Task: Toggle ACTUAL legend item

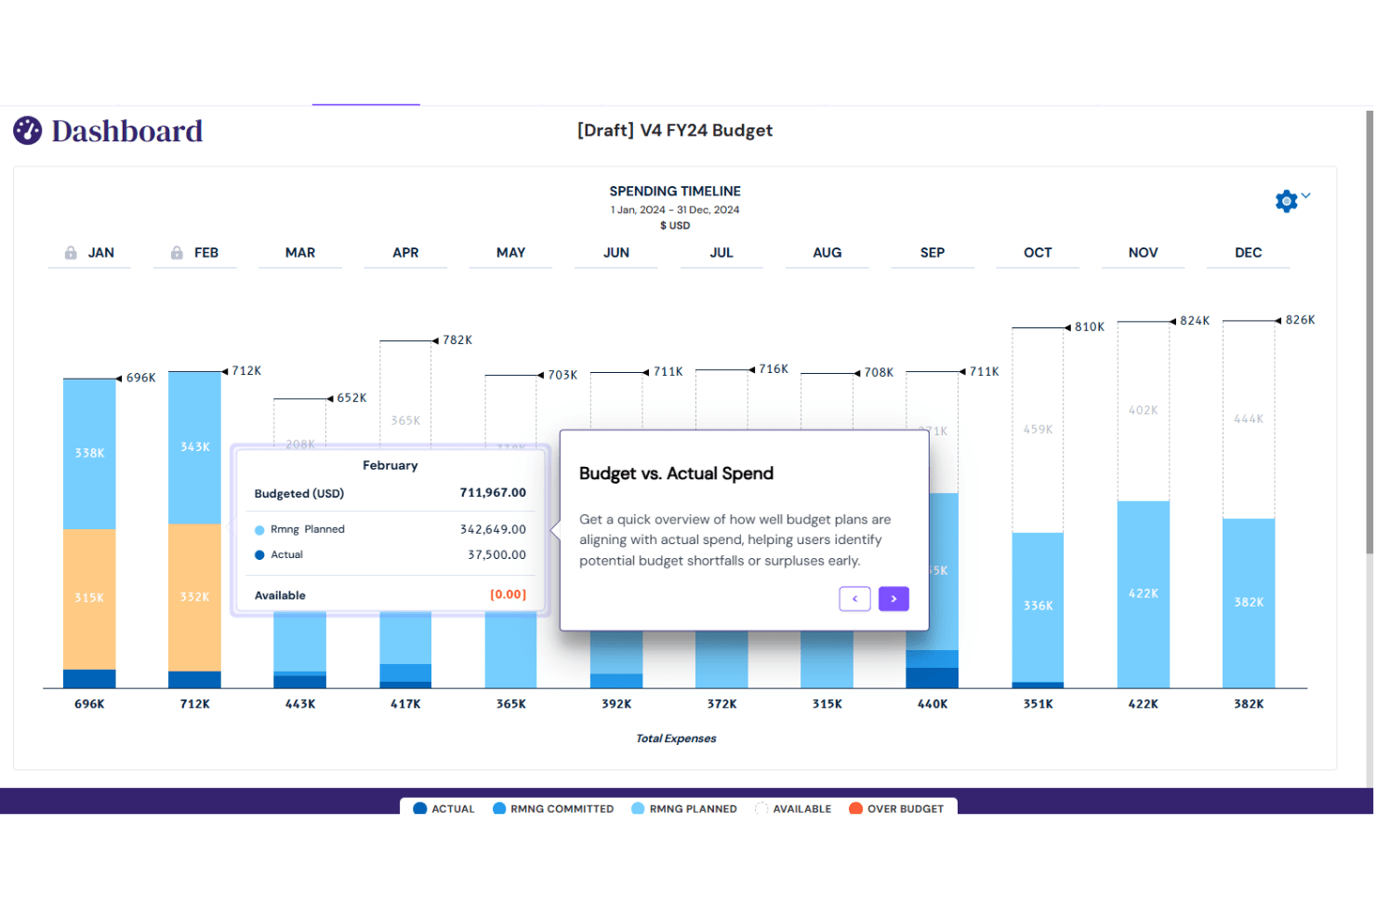Action: [443, 809]
